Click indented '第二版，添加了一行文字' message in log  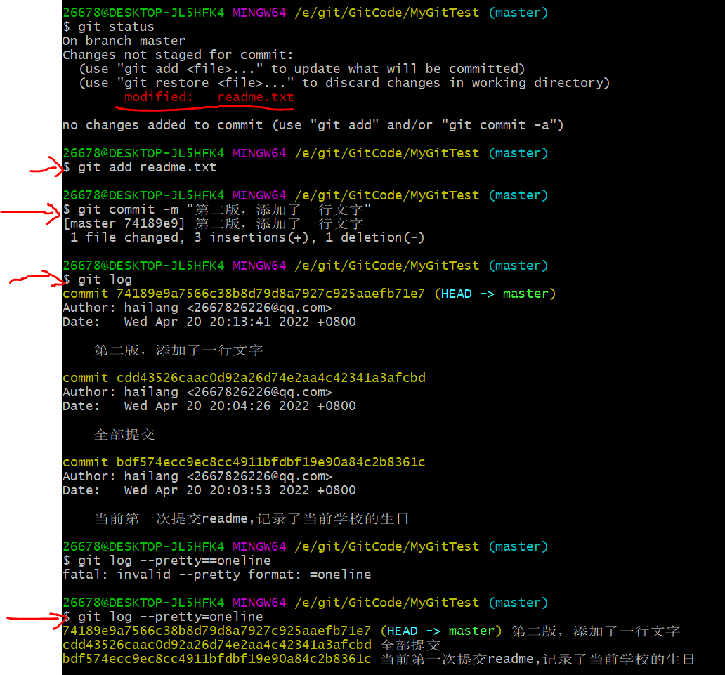coord(178,350)
